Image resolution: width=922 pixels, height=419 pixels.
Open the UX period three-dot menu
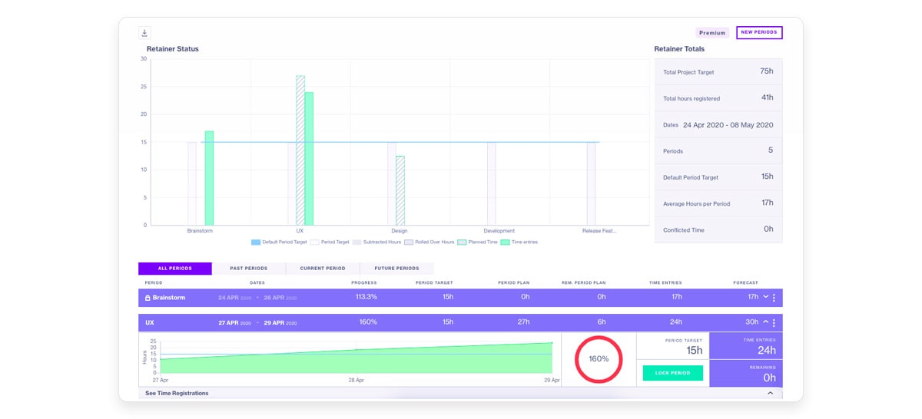tap(774, 323)
